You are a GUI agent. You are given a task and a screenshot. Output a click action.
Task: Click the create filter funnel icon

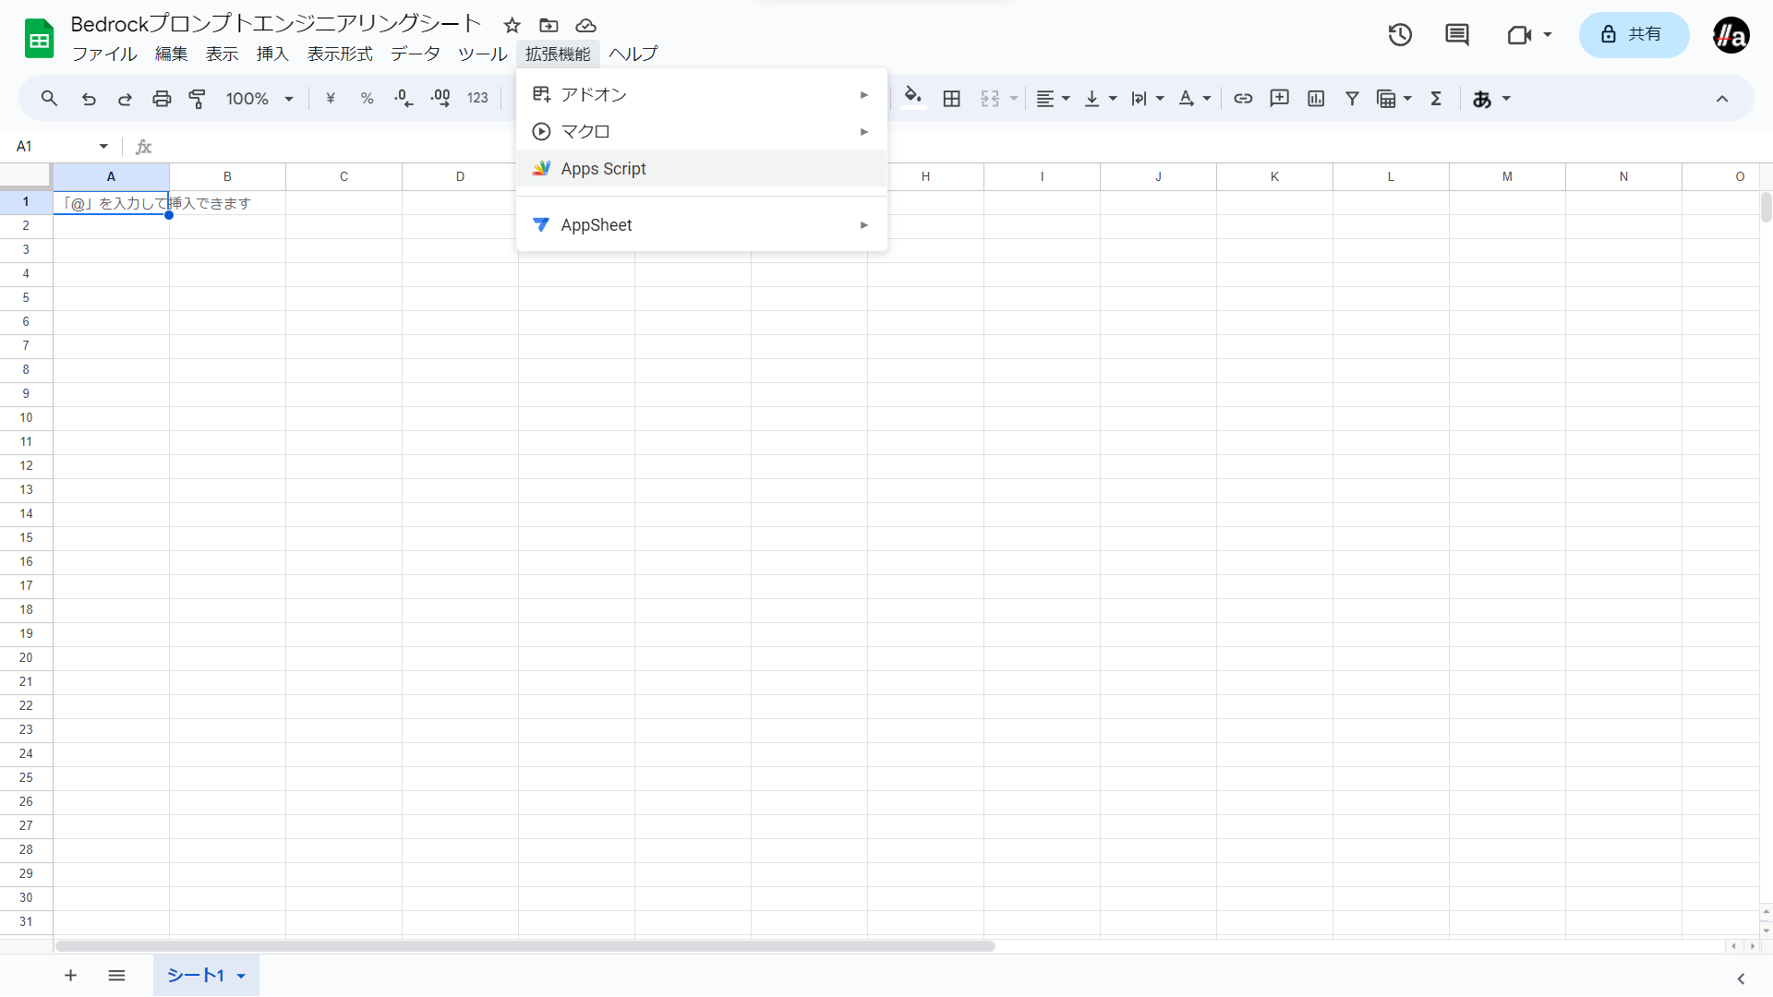coord(1352,99)
